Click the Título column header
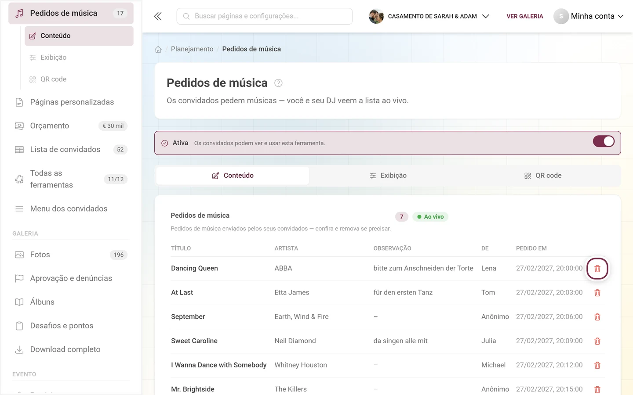The width and height of the screenshot is (633, 395). pyautogui.click(x=181, y=248)
